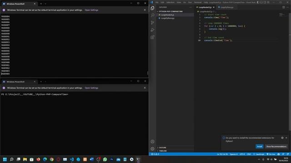291x163 pixels.
Task: Open Customize Layout icon in VS Code title bar
Action: pyautogui.click(x=268, y=2)
